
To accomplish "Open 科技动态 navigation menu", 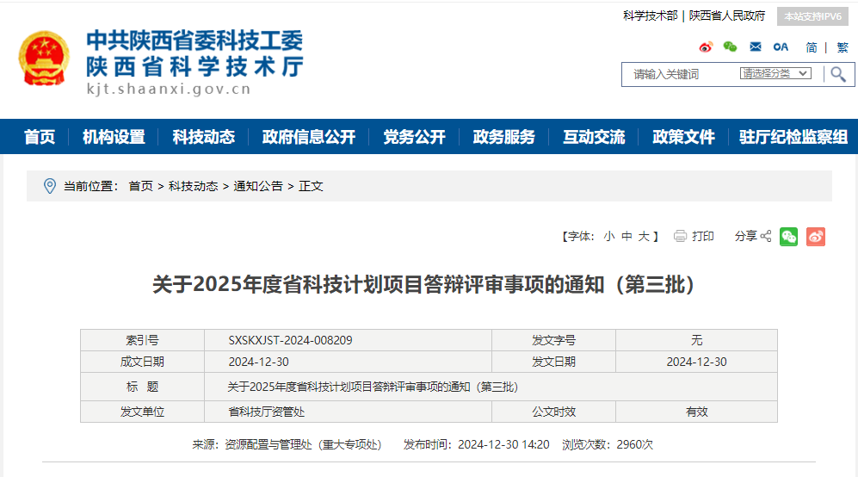I will (204, 137).
